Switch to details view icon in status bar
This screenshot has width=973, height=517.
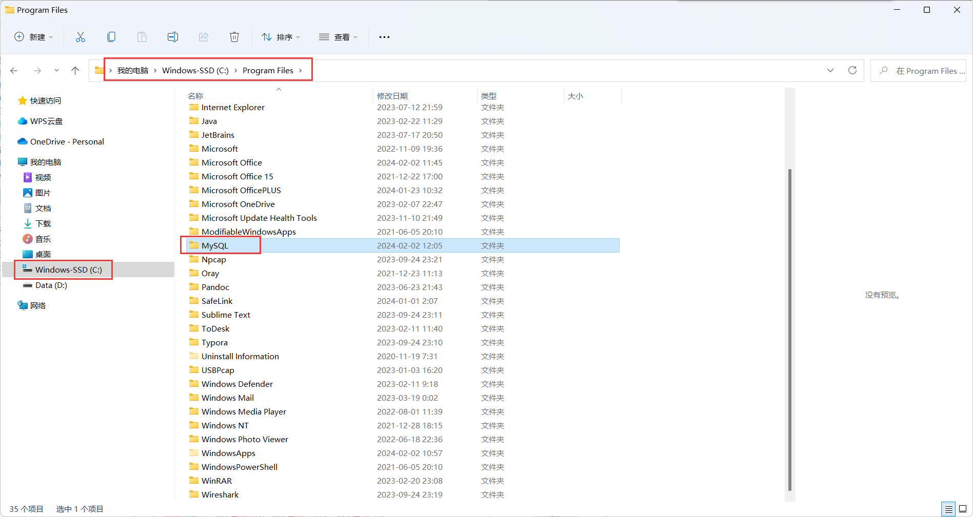948,509
